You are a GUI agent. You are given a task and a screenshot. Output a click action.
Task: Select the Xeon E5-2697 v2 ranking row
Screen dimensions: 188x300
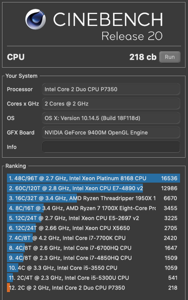click(93, 218)
